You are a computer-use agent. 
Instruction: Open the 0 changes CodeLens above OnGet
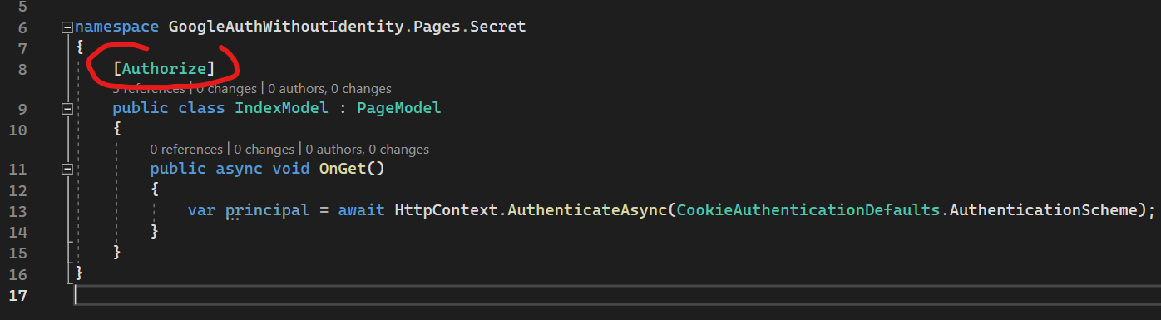pyautogui.click(x=264, y=150)
